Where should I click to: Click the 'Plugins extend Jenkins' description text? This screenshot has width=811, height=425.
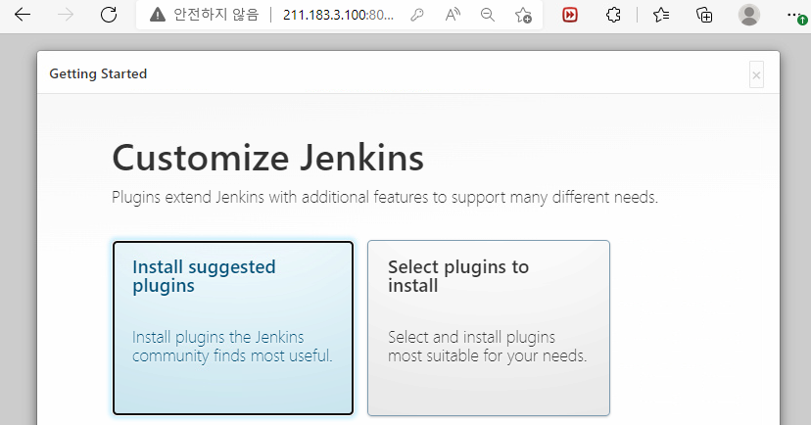(385, 198)
